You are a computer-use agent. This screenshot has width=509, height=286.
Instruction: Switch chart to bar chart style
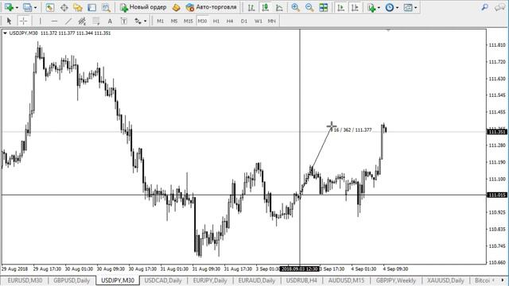[x=251, y=7]
